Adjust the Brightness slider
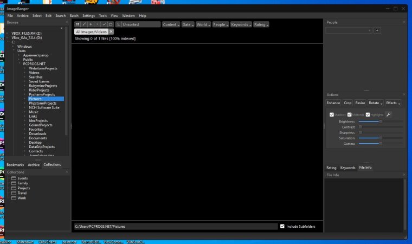Image resolution: width=412 pixels, height=244 pixels. click(381, 121)
